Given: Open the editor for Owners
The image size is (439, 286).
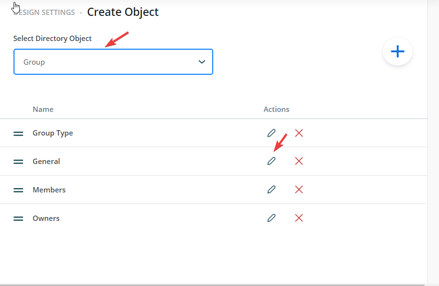Looking at the screenshot, I should [x=272, y=218].
